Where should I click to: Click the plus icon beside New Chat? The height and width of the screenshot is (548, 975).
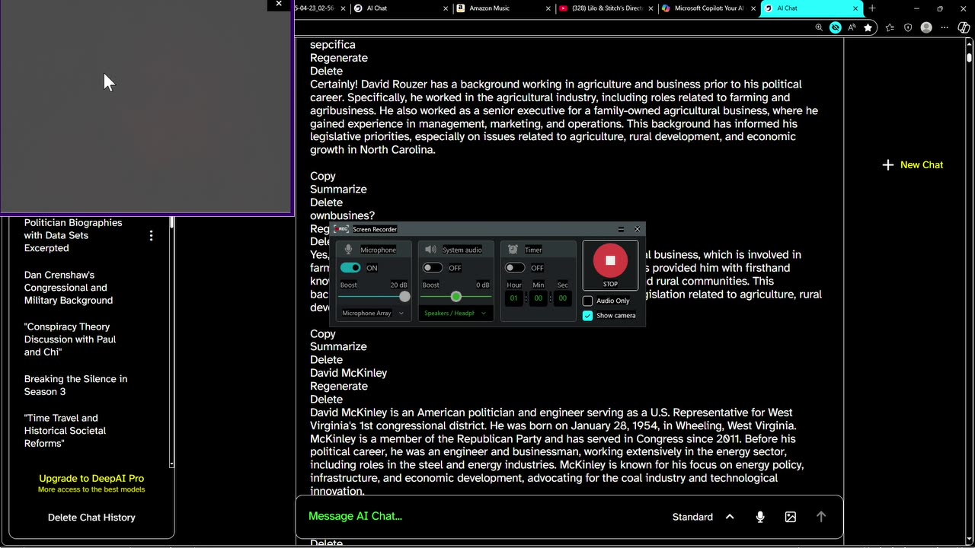point(887,164)
